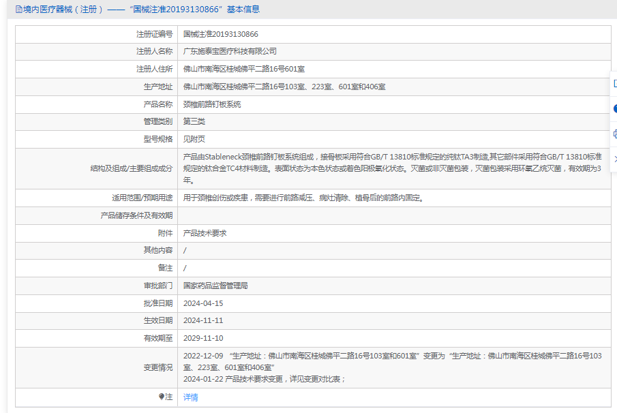Select the company name 广东施泰宝医疗科技有限公司
This screenshot has height=413, width=617.
tap(230, 51)
